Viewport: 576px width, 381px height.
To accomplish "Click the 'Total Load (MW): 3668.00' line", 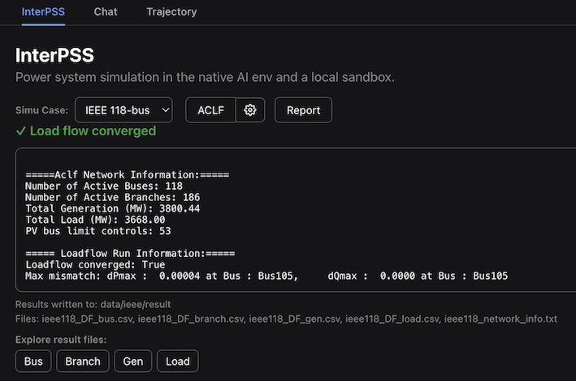I will (95, 220).
